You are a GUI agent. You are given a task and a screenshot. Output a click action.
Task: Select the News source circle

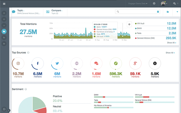tap(77, 63)
